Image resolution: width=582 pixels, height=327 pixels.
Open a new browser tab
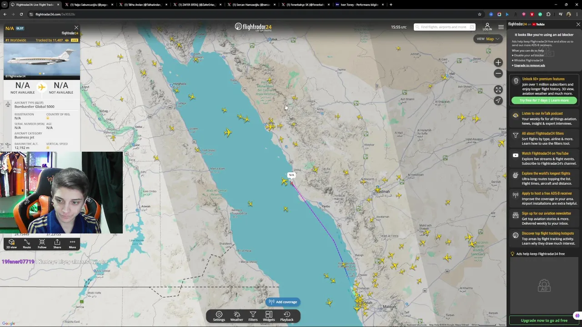pos(391,5)
